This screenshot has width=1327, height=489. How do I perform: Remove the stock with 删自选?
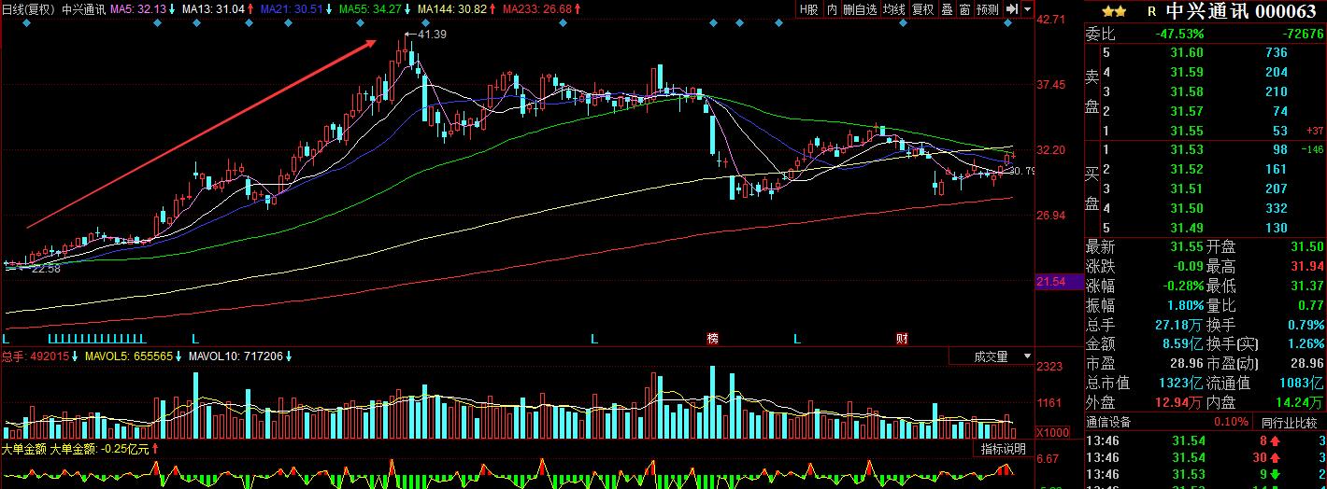(x=861, y=9)
